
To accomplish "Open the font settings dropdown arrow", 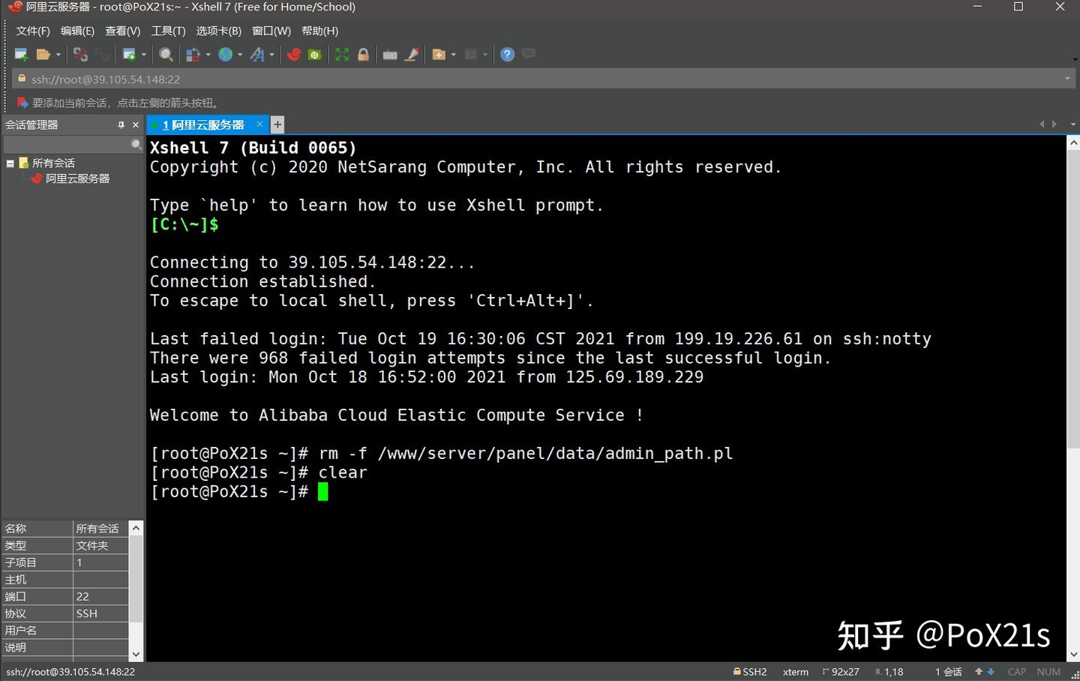I will click(271, 55).
